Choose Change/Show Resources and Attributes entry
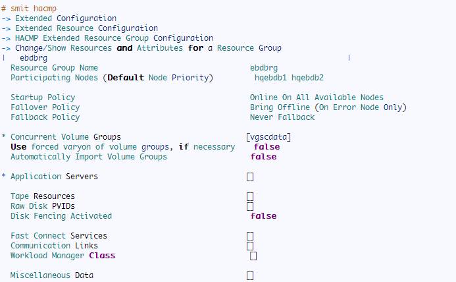 [x=148, y=48]
